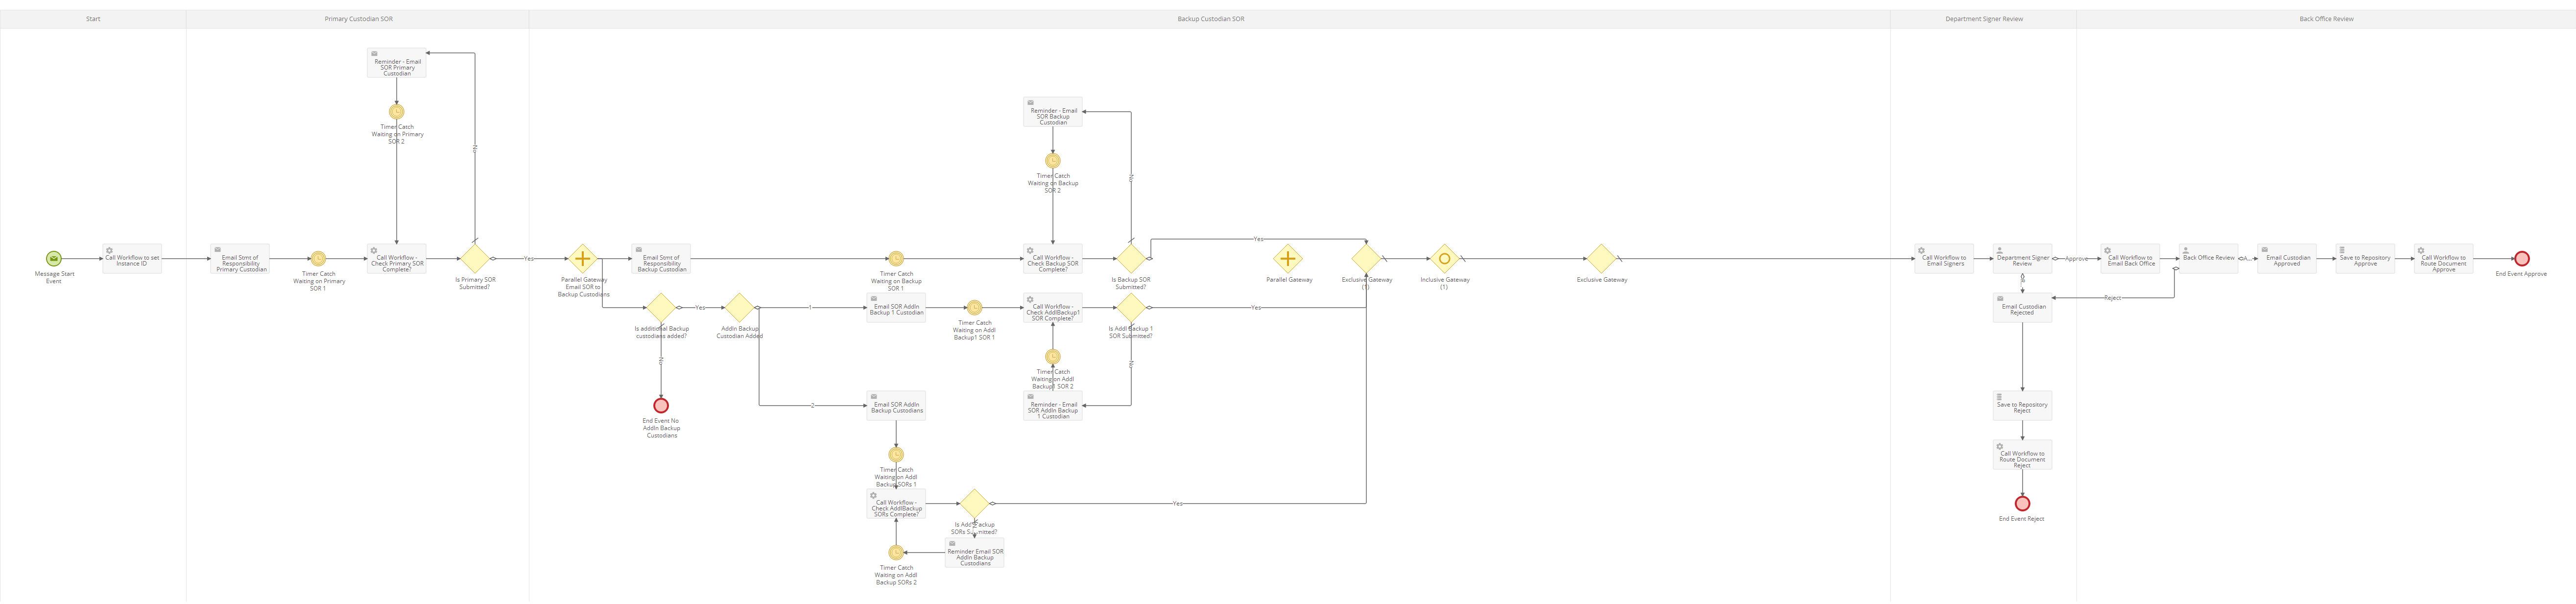Click the Department Signer Review task box

point(2022,259)
